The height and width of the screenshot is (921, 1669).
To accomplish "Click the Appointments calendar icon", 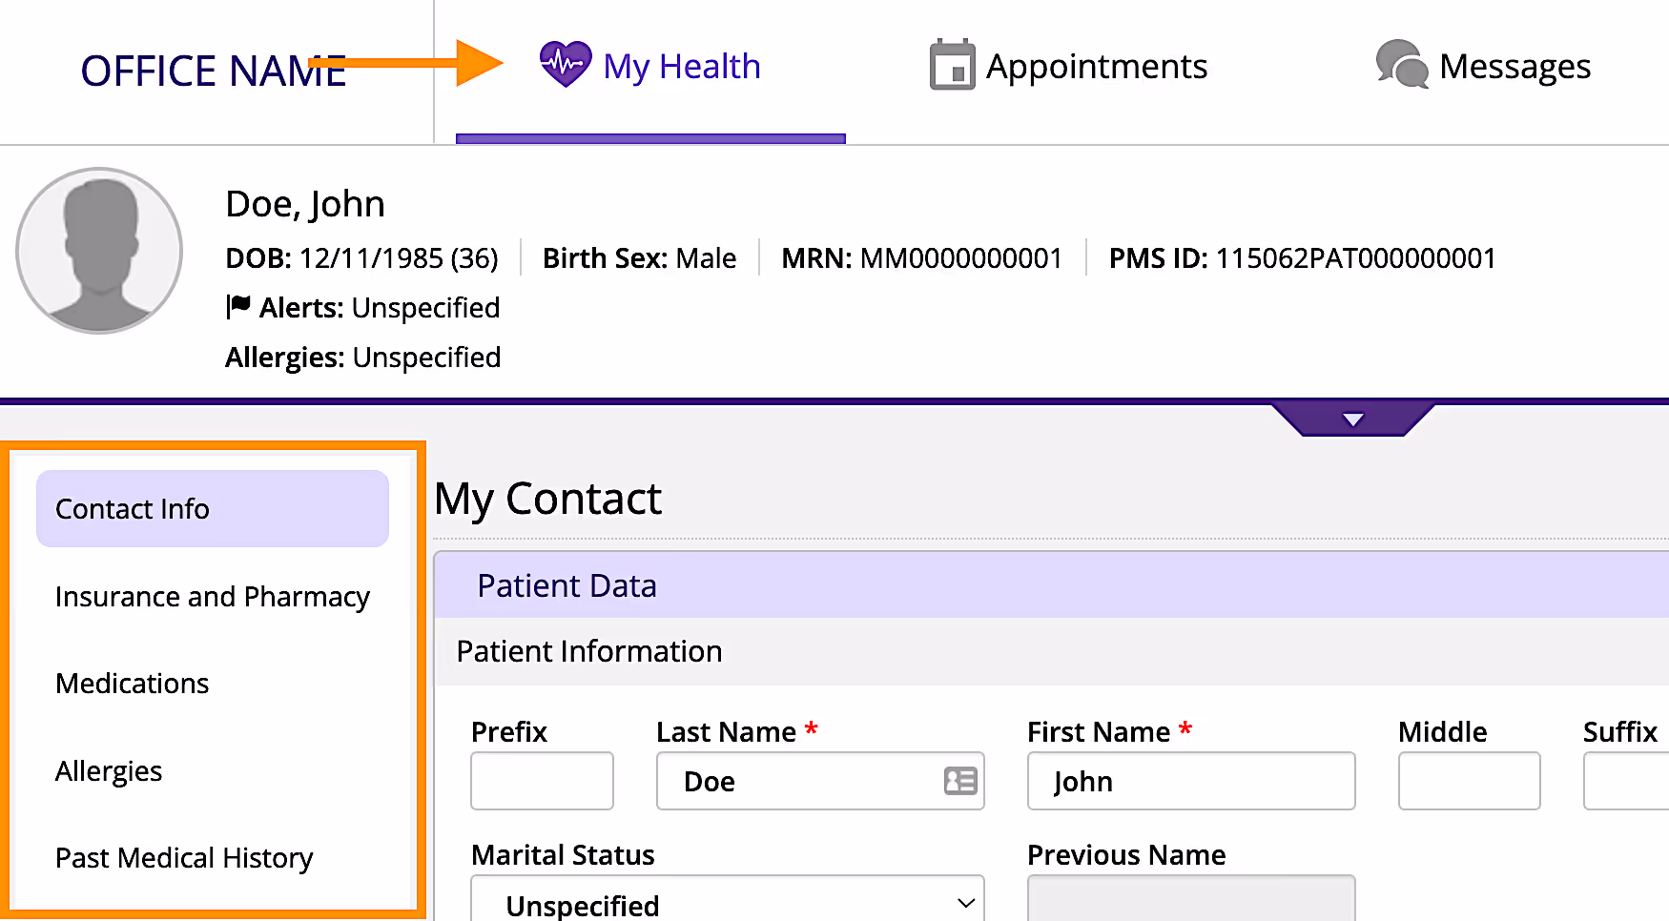I will (952, 65).
